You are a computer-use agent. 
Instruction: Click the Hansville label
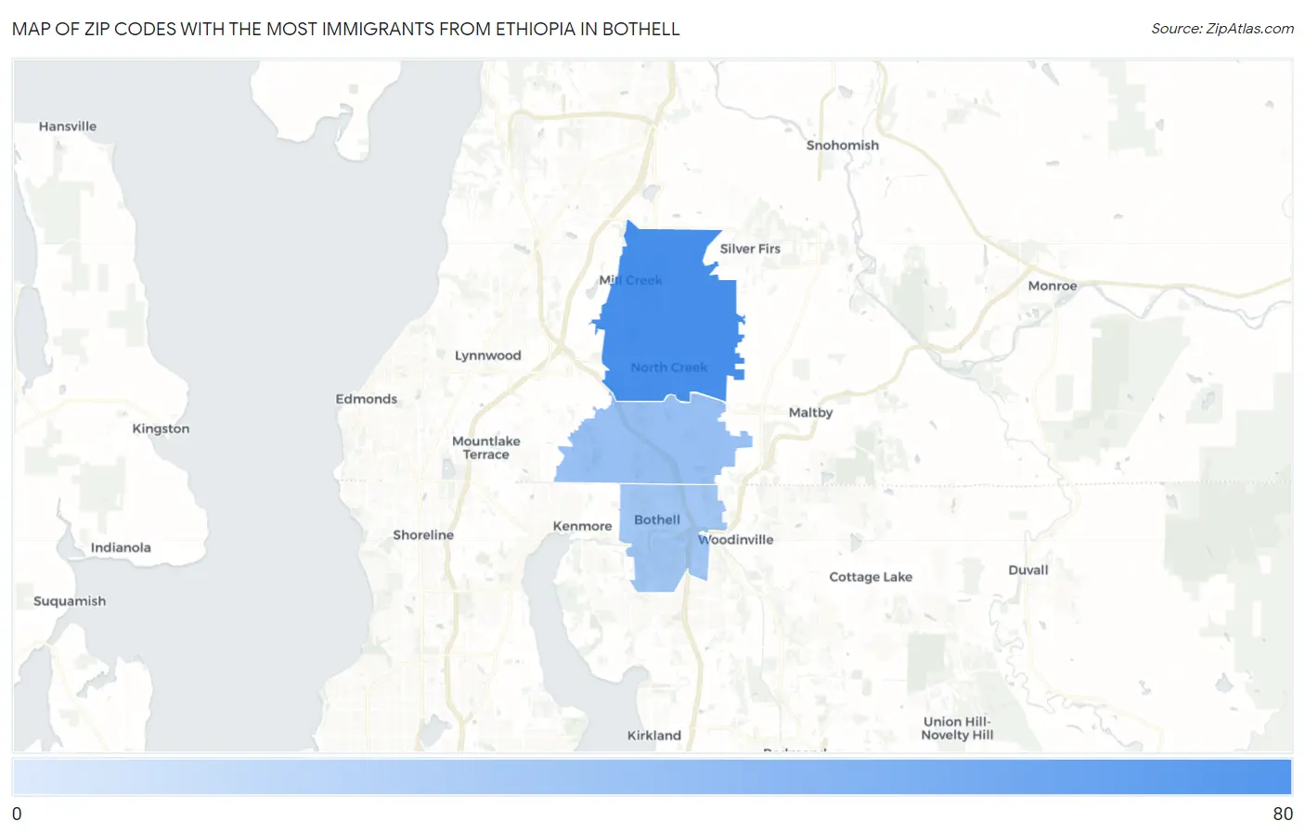[68, 126]
